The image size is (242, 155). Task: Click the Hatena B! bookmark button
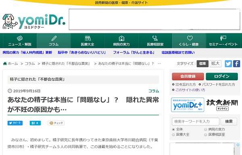click(35, 123)
